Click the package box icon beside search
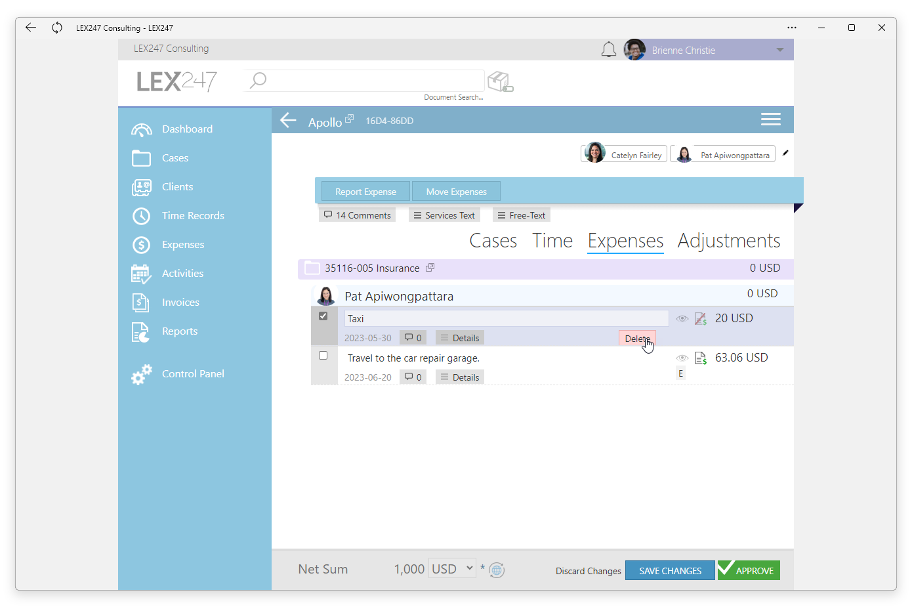Viewport: 912px width, 607px height. pyautogui.click(x=501, y=81)
